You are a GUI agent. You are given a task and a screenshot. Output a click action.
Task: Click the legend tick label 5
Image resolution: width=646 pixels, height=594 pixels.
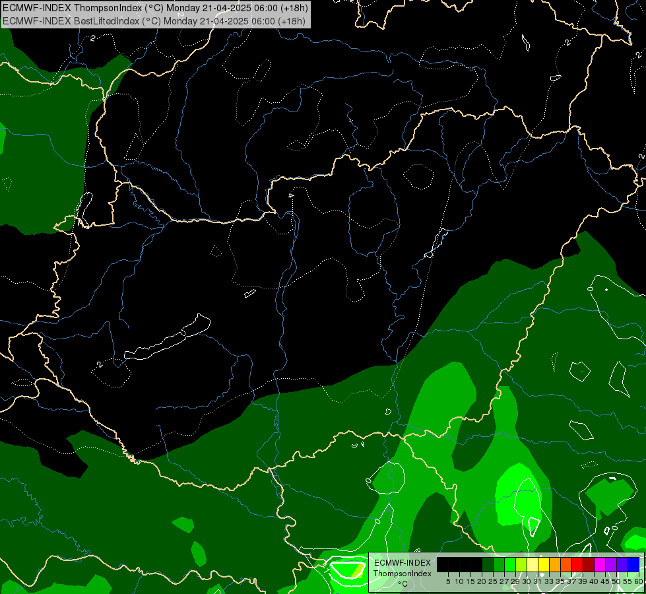click(x=448, y=581)
